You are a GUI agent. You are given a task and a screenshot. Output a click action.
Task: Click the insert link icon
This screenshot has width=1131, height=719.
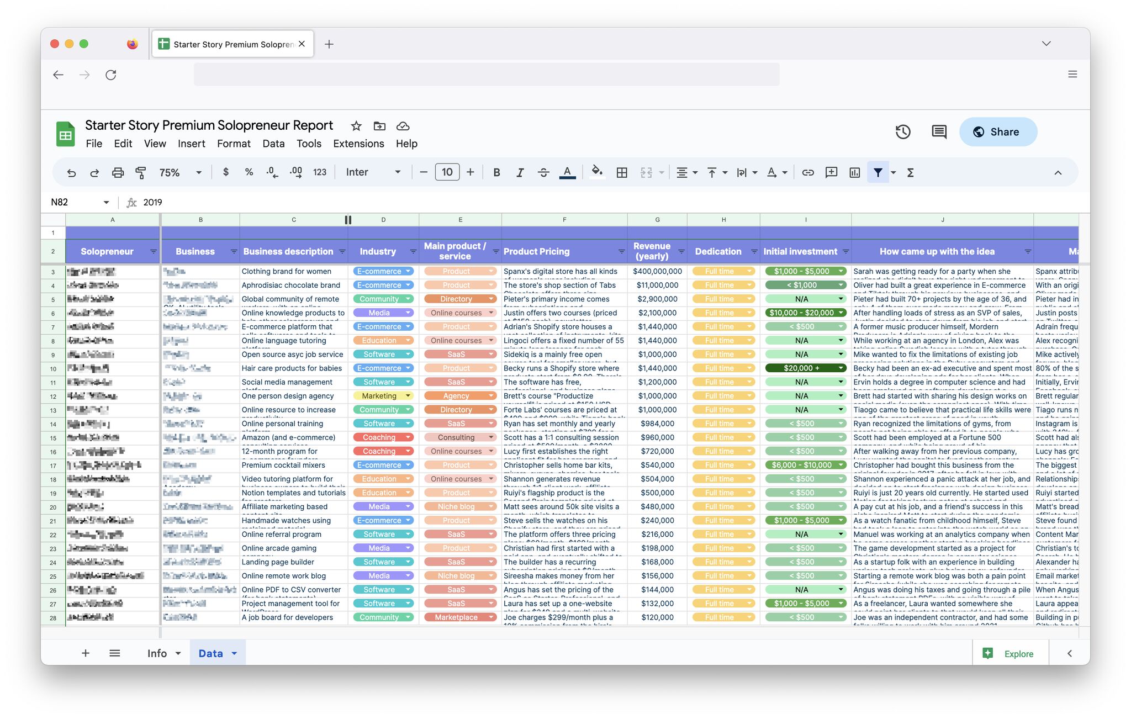pyautogui.click(x=808, y=173)
